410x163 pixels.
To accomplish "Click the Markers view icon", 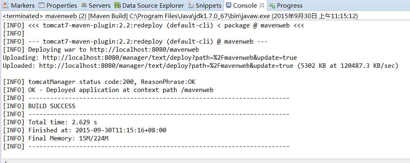I will pyautogui.click(x=6, y=5).
